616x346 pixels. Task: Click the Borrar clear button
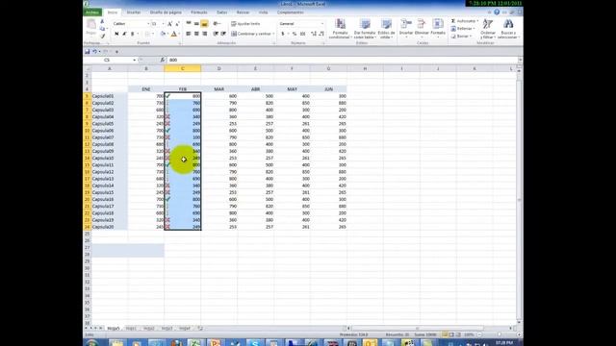pos(461,37)
